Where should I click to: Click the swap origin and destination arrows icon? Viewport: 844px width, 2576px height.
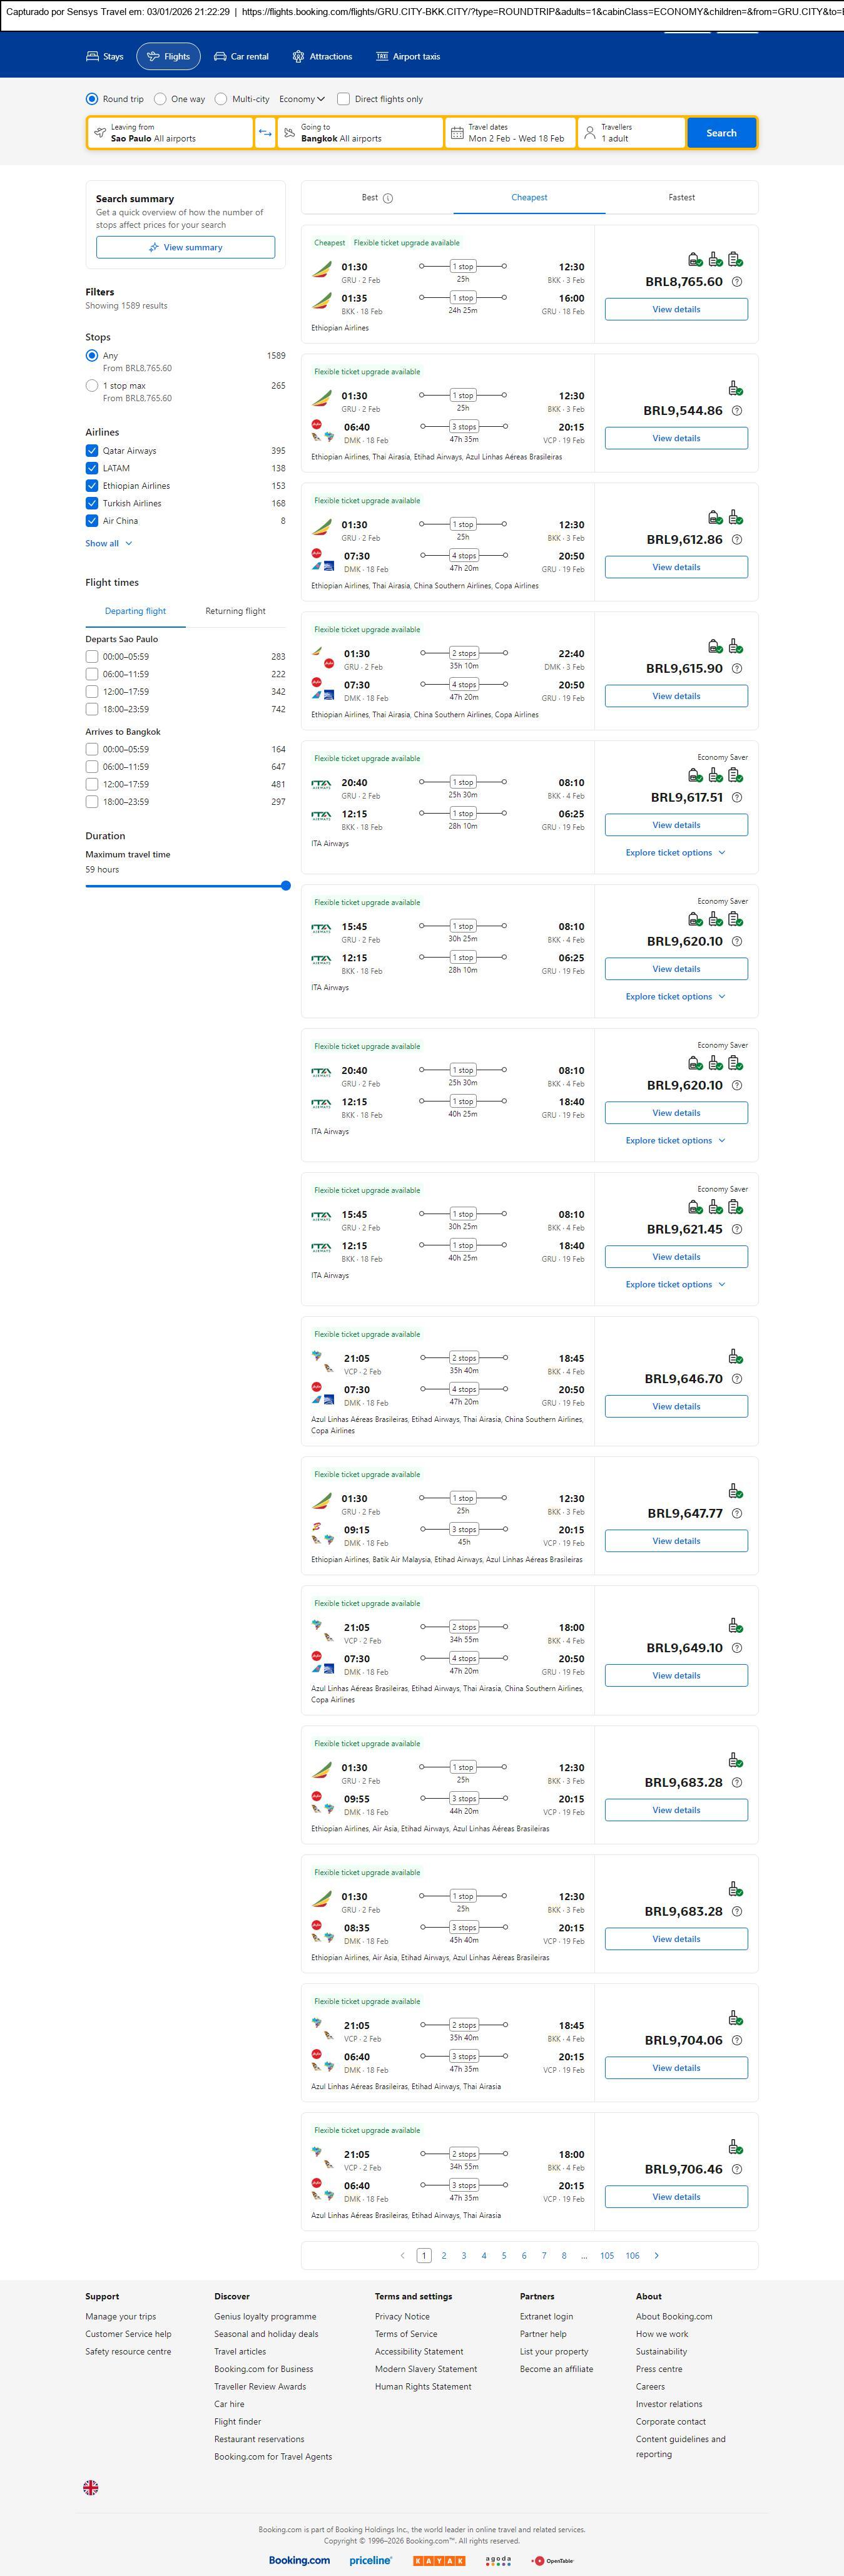click(x=265, y=133)
